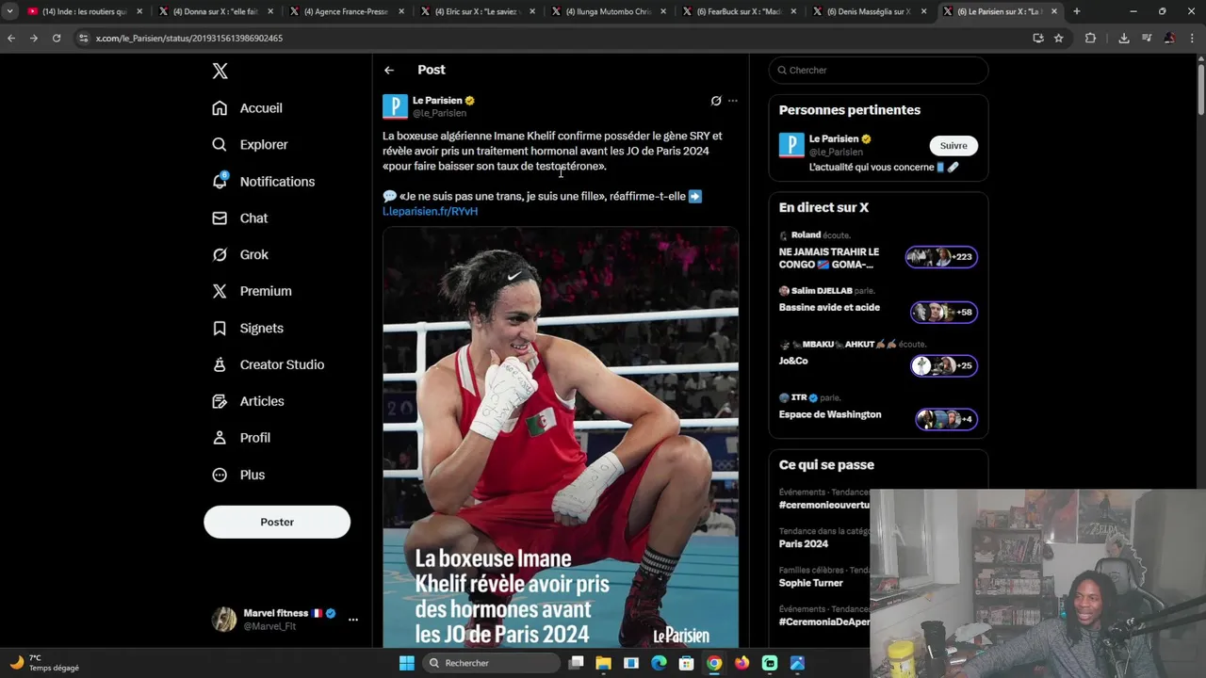
Task: Click the browser back arrow
Action: [11, 39]
